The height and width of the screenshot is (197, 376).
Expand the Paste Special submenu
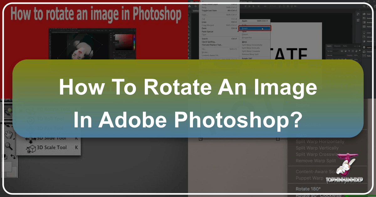[207, 32]
